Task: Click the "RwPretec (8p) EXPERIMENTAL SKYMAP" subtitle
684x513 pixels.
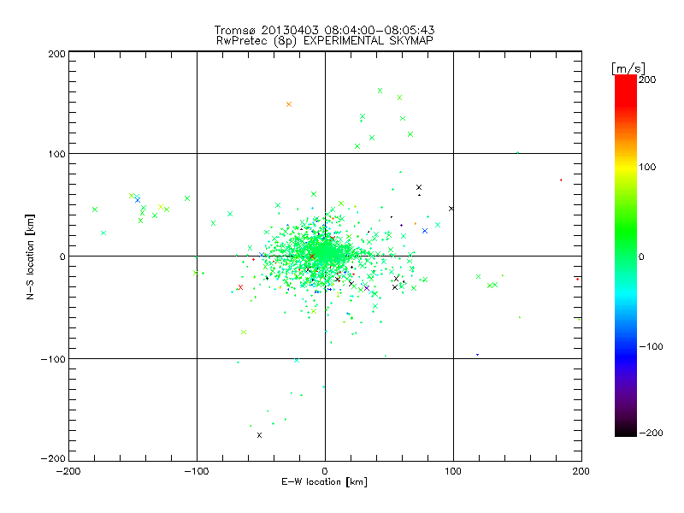Action: (325, 41)
